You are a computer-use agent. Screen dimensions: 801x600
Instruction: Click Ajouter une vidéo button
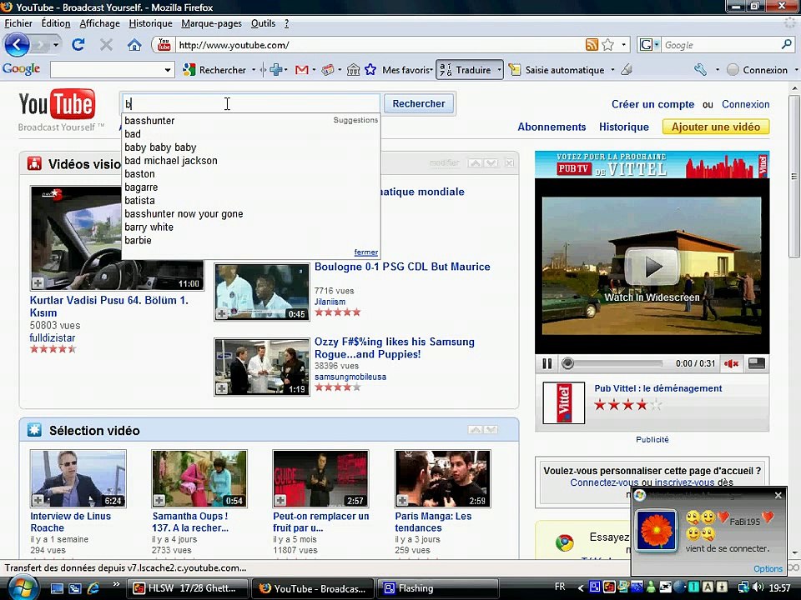tap(716, 127)
